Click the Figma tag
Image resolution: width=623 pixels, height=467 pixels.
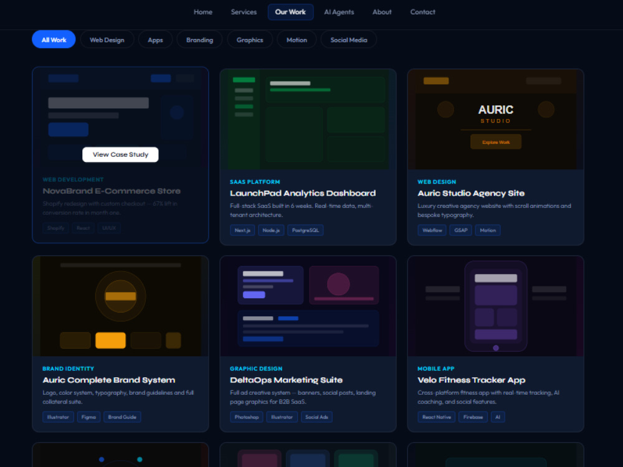point(88,417)
